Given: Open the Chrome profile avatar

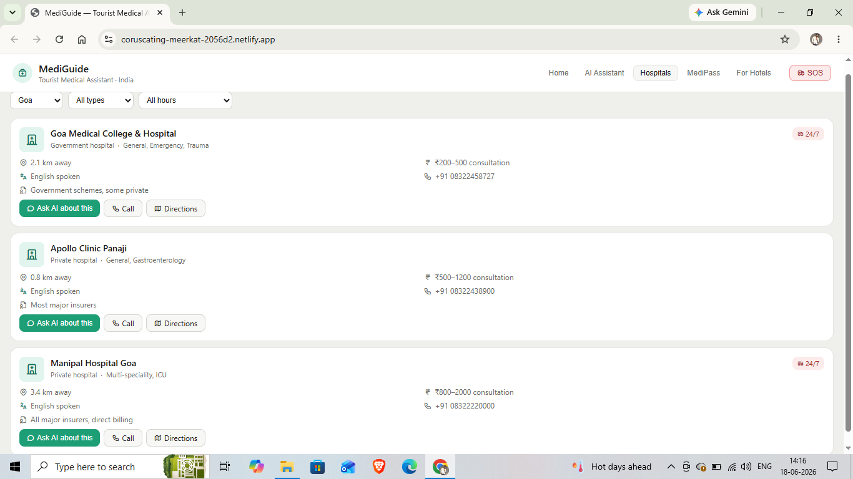Looking at the screenshot, I should click(816, 39).
